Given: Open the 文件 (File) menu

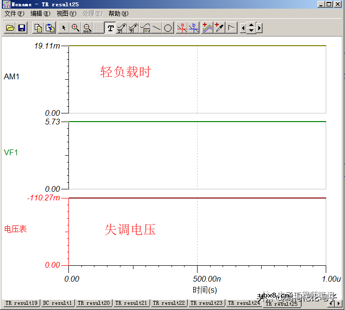Looking at the screenshot, I should pyautogui.click(x=14, y=13).
